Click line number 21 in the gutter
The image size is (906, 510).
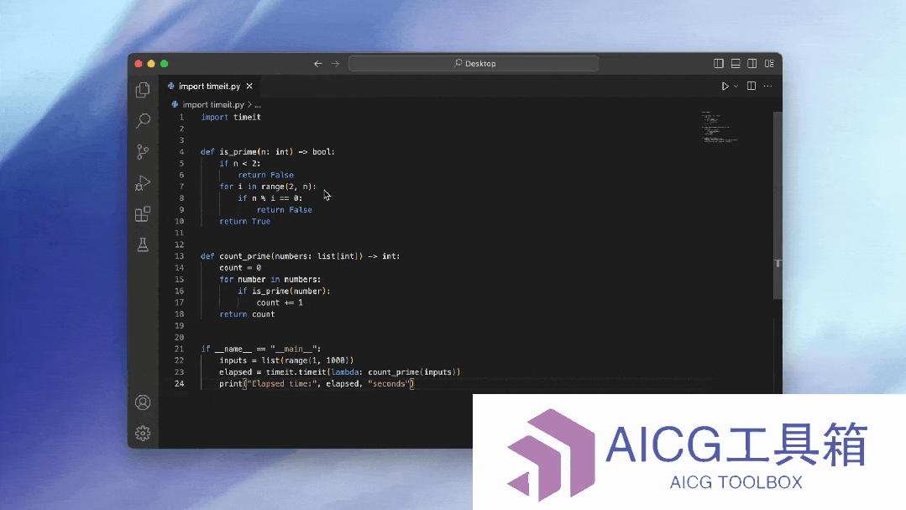click(x=179, y=349)
